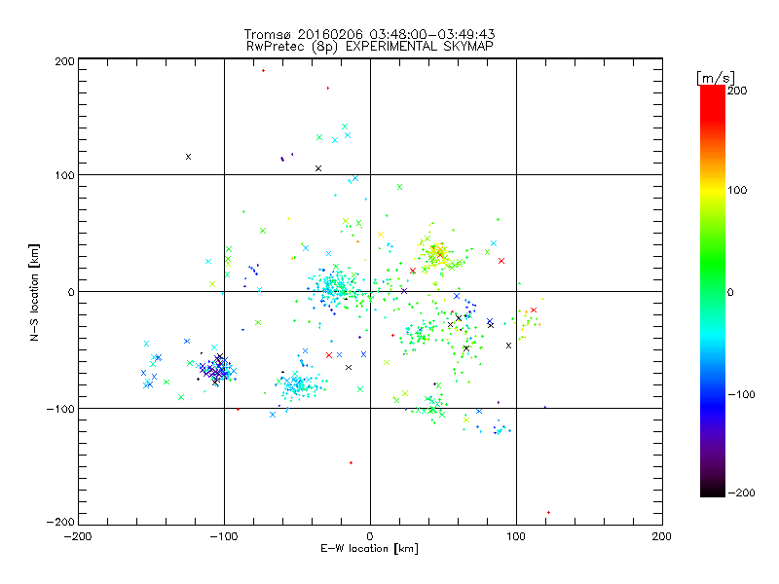This screenshot has width=779, height=584.
Task: Select the '-100' tick label on E-W axis
Action: click(224, 536)
